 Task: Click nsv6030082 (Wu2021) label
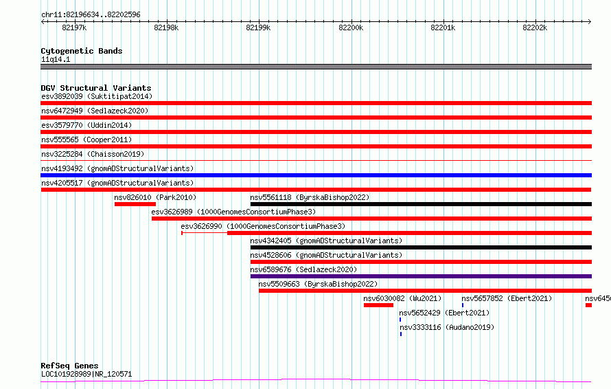pyautogui.click(x=402, y=298)
